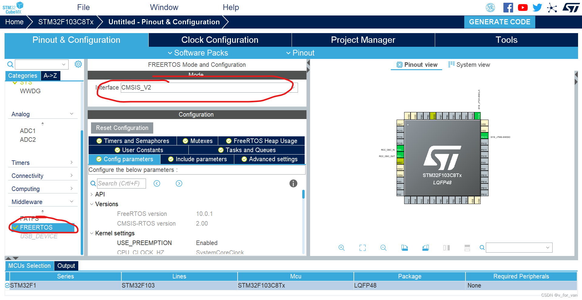Open the FreeRTOS Heap Usage tab
Screen dimensions: 582x300
(x=262, y=141)
